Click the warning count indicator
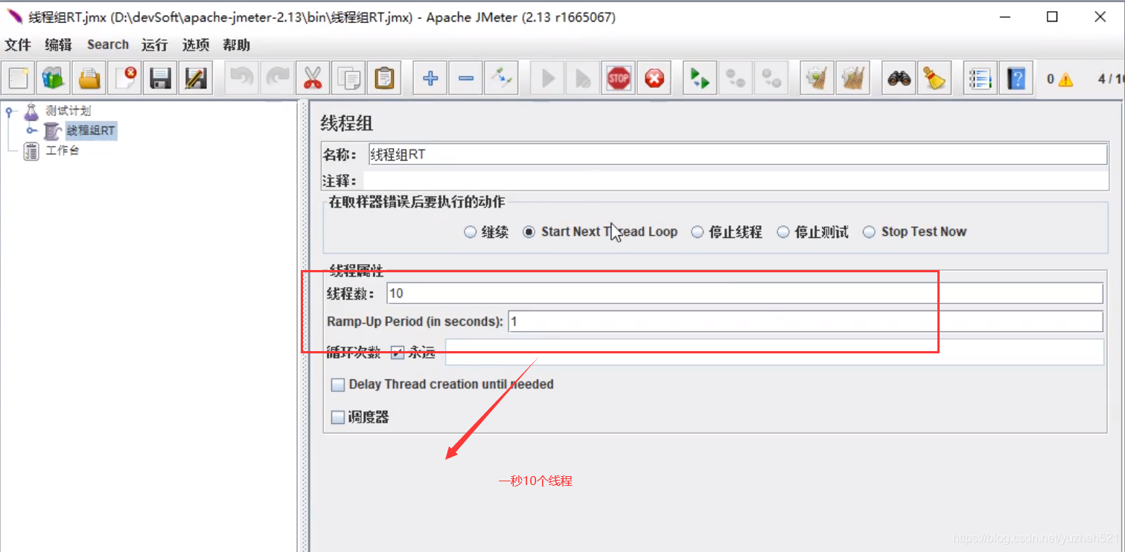The width and height of the screenshot is (1125, 552). coord(1059,79)
